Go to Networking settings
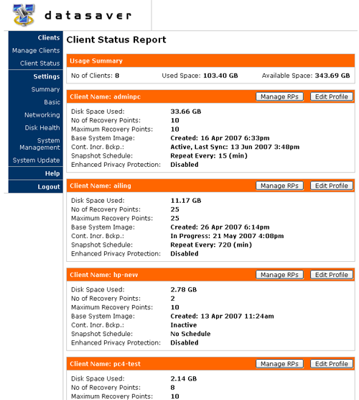 point(42,115)
